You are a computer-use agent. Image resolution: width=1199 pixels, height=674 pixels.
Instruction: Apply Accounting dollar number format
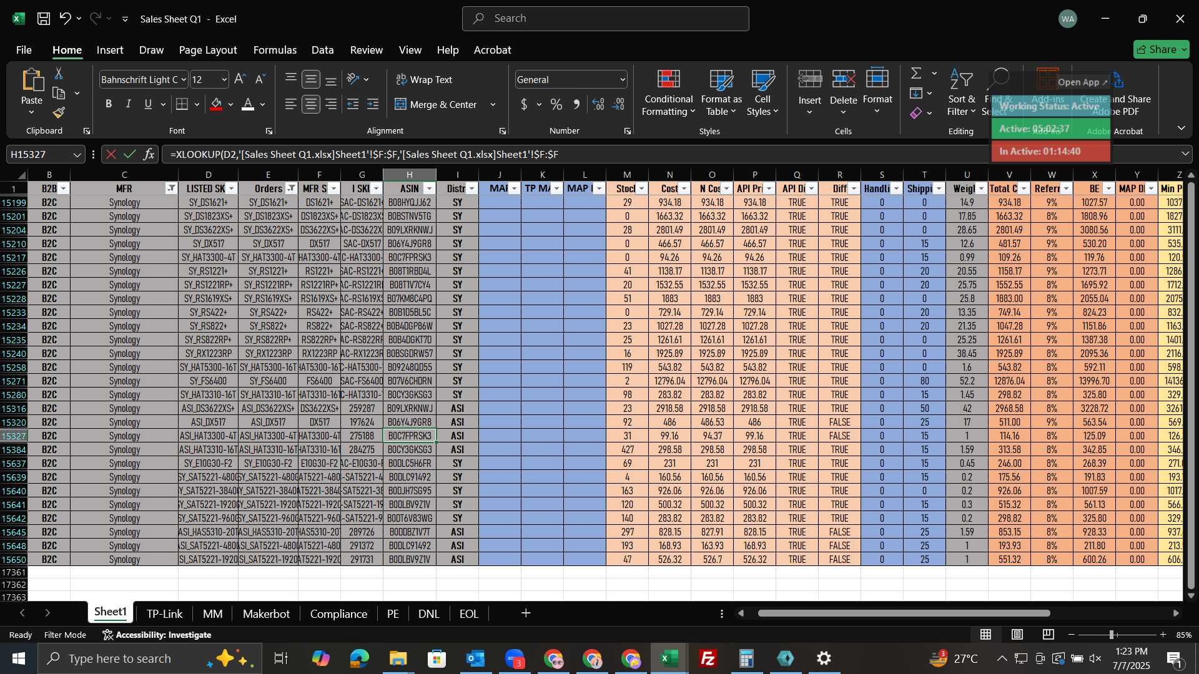(x=524, y=104)
